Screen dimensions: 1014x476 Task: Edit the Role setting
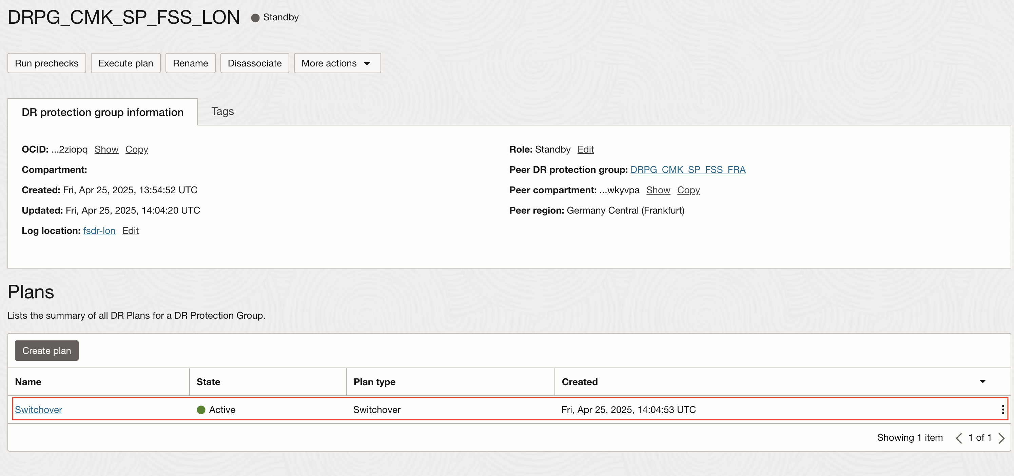(x=585, y=150)
